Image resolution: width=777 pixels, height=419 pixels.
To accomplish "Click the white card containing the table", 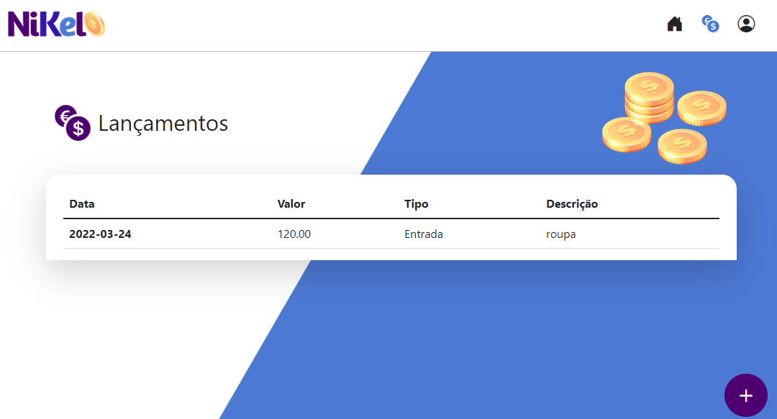I will (x=388, y=216).
